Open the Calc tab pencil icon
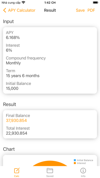 coord(17,171)
